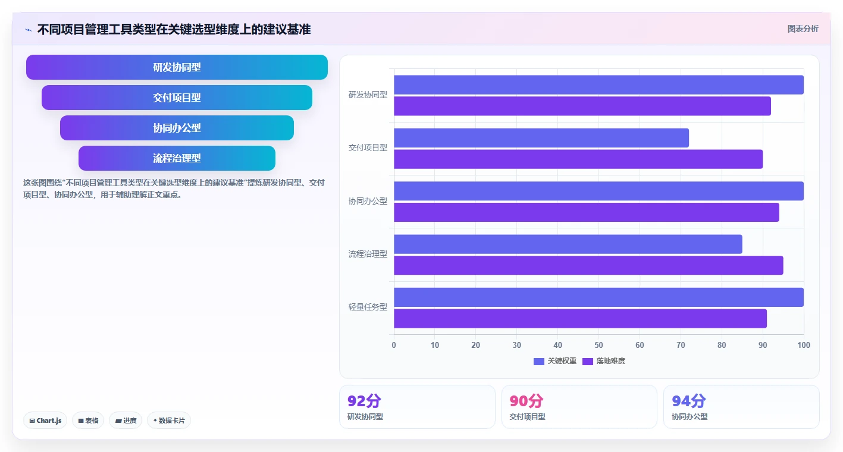The image size is (843, 452).
Task: Open the 94分 协同办公型 data card
Action: pyautogui.click(x=741, y=407)
